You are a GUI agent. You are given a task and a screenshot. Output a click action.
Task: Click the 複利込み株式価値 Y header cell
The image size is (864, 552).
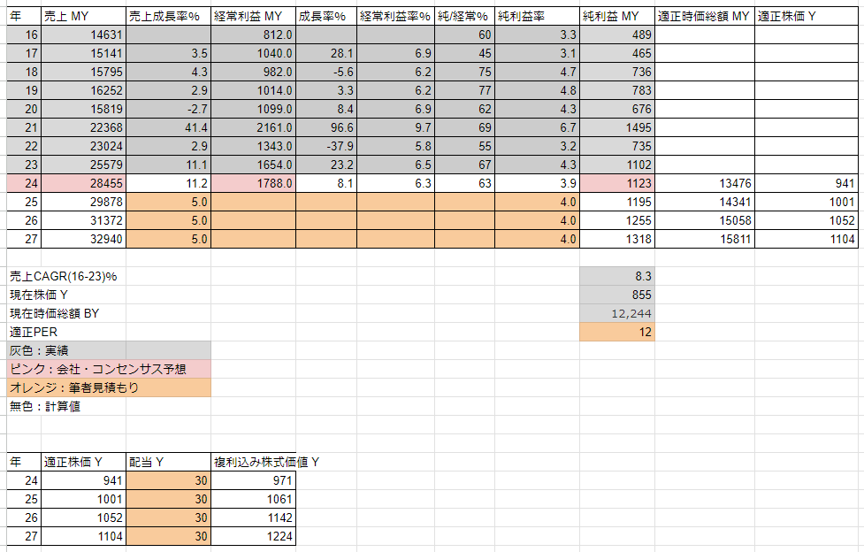(254, 462)
